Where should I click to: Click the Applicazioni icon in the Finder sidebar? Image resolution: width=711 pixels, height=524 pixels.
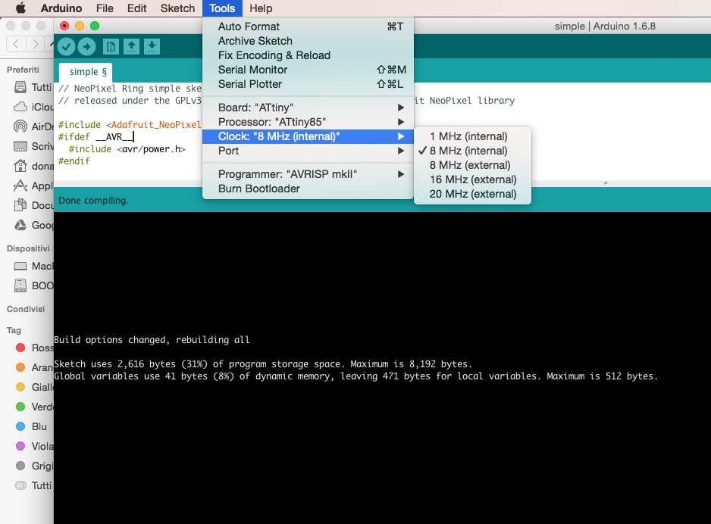(20, 186)
